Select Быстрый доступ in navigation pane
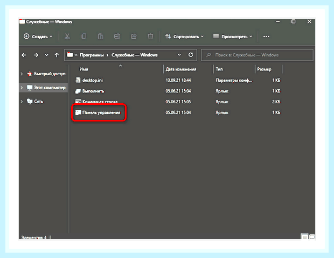Viewport: 334px width, 258px height. pyautogui.click(x=50, y=74)
